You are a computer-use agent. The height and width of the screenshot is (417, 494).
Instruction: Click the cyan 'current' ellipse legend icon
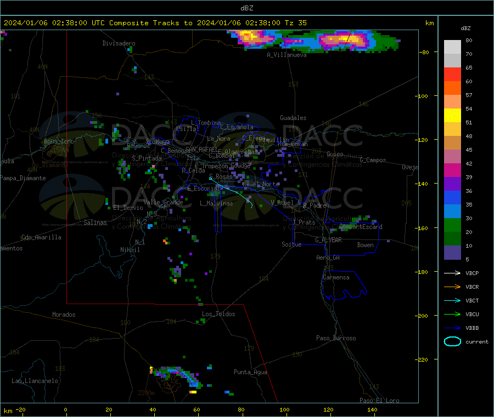[x=452, y=341]
